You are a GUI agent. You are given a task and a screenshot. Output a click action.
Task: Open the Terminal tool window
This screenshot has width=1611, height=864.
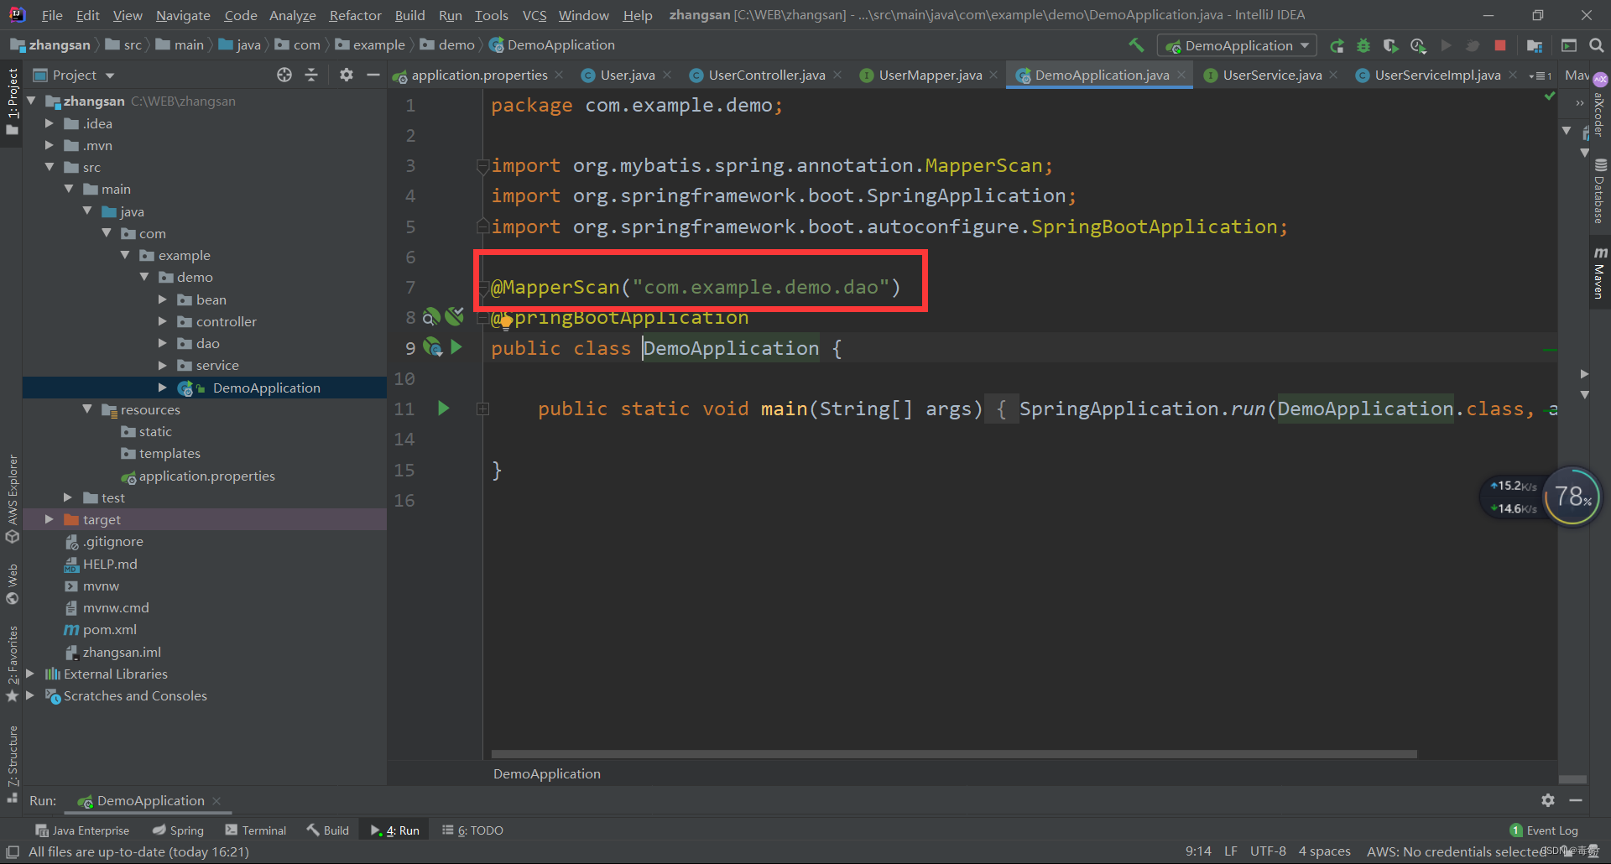click(x=256, y=830)
